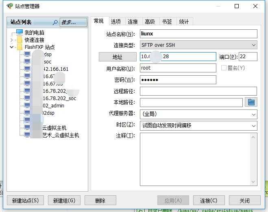The image size is (268, 212).
Task: Click the notes scrollbar up arrow
Action: (x=253, y=138)
